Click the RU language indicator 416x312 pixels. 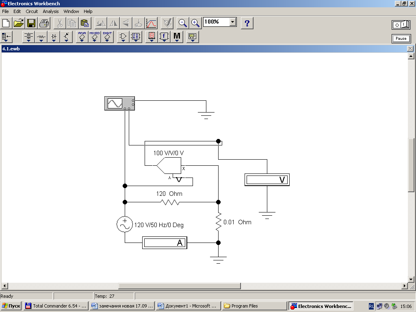(371, 306)
